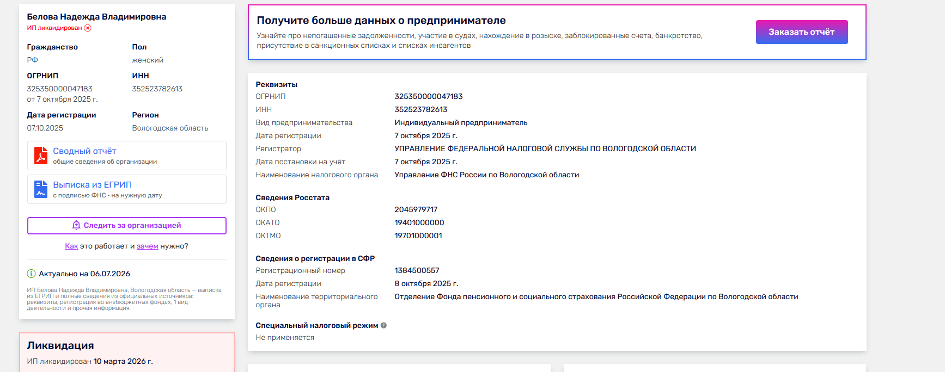
Task: Open the Выписка из ЕГРИП link
Action: coord(93,185)
